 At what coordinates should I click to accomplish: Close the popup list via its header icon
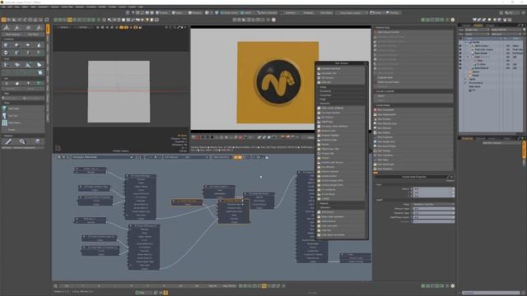tap(366, 63)
